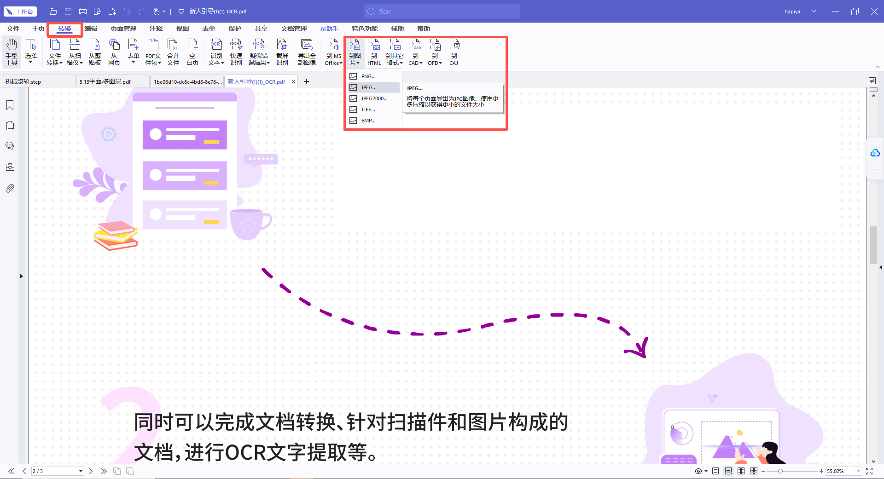Click in the 搜索 search field
Screen dimensions: 884x479
click(x=442, y=12)
